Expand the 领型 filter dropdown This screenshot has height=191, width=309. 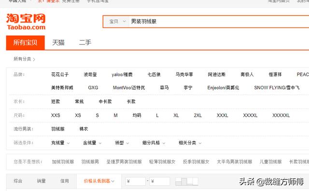pos(122,143)
